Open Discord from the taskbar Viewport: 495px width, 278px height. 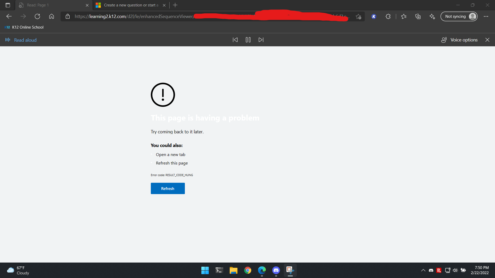[276, 270]
